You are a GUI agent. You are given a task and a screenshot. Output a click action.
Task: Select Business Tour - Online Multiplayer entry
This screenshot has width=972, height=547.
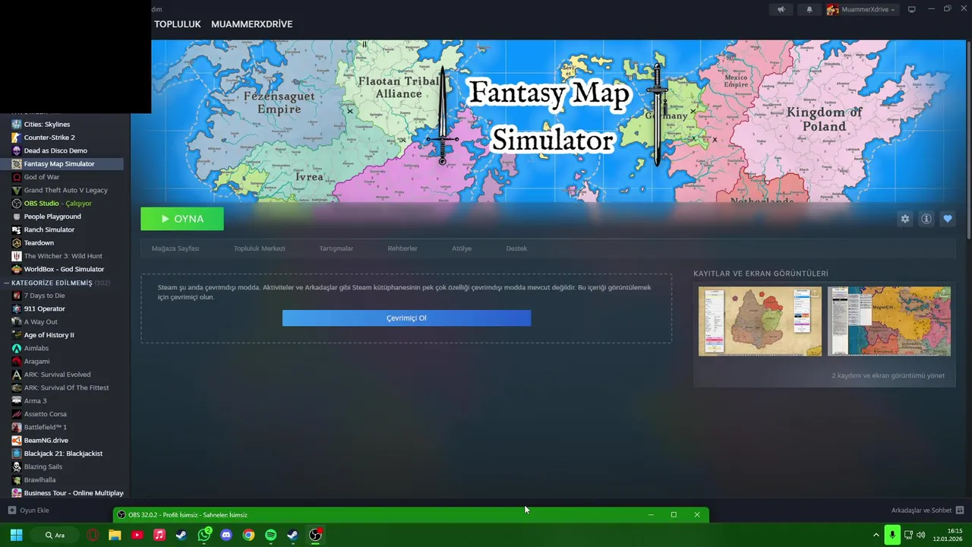click(73, 493)
